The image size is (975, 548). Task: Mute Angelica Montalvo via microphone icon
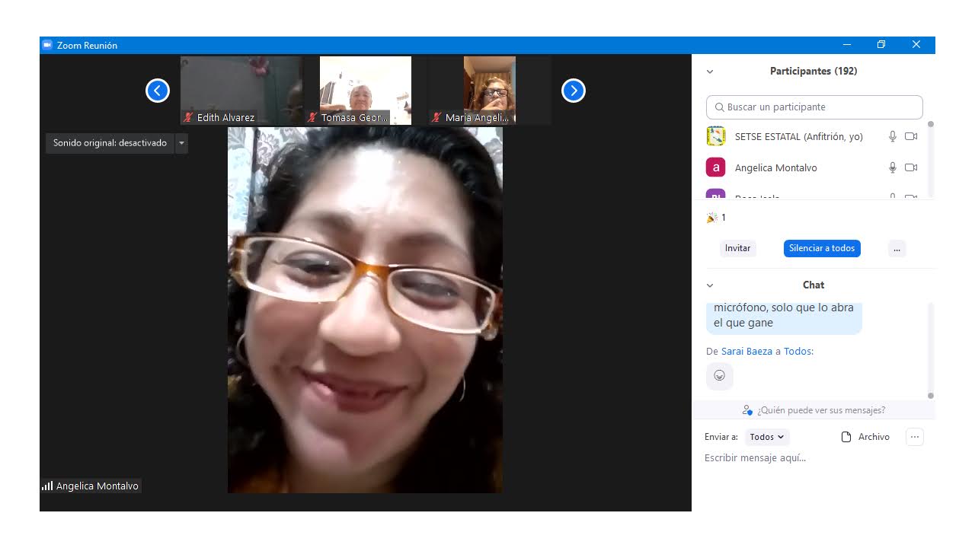click(893, 167)
